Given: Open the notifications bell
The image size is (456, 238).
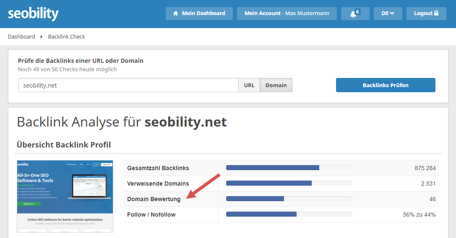Looking at the screenshot, I should (355, 13).
